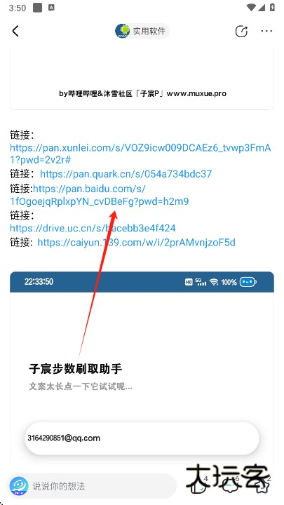The image size is (284, 505).
Task: Open the 实用软件 channel title pill
Action: tap(142, 31)
